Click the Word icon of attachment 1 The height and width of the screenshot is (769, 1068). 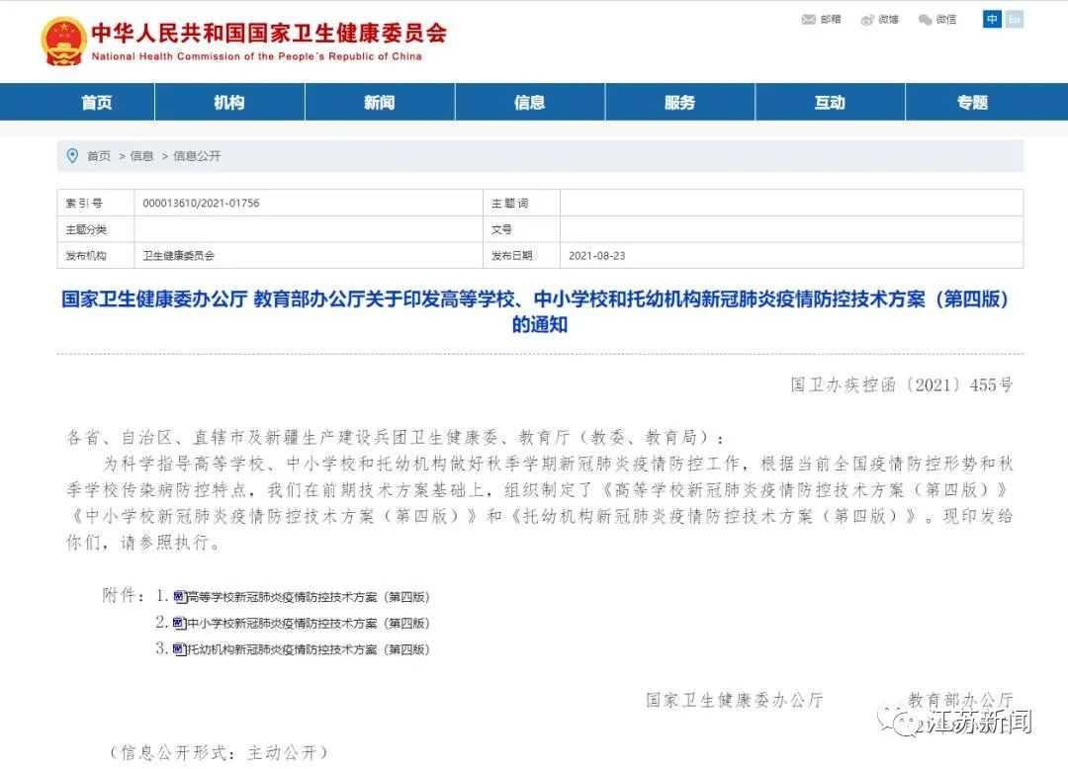[x=180, y=597]
